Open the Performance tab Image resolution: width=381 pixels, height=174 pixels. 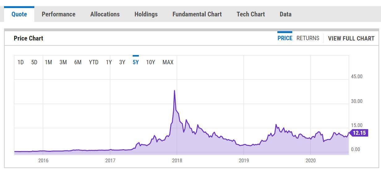58,14
